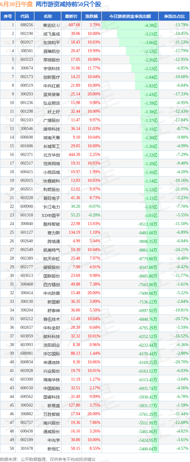The height and width of the screenshot is (462, 190).
Task: Click outflow value -4.38亿 in first row
Action: (x=151, y=25)
